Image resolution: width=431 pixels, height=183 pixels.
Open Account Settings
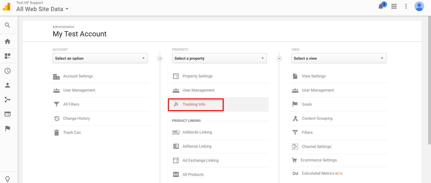[78, 76]
